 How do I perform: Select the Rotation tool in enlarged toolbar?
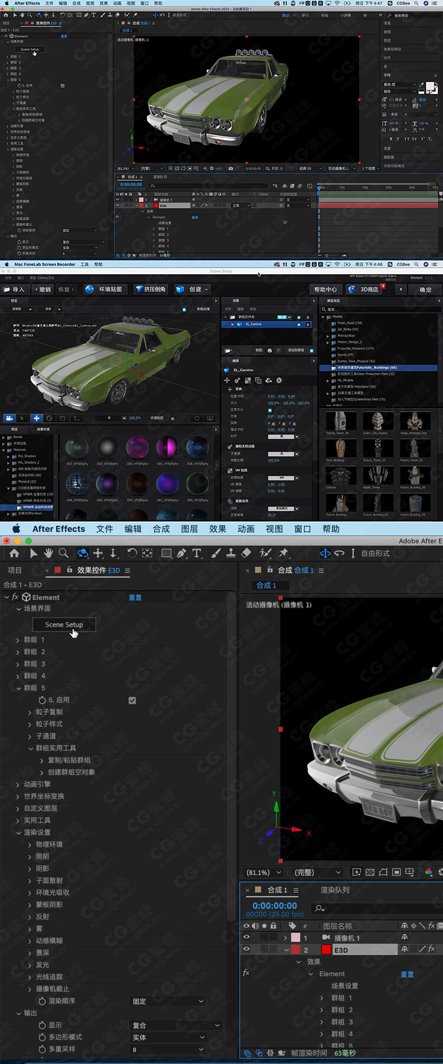pyautogui.click(x=132, y=553)
